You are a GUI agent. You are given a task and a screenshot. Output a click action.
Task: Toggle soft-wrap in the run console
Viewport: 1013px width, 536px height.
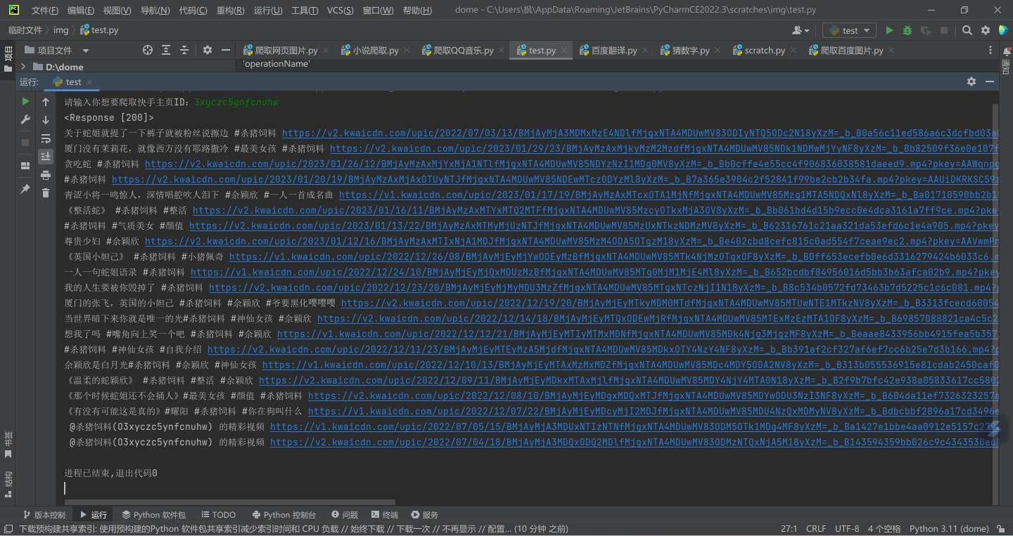tap(46, 138)
